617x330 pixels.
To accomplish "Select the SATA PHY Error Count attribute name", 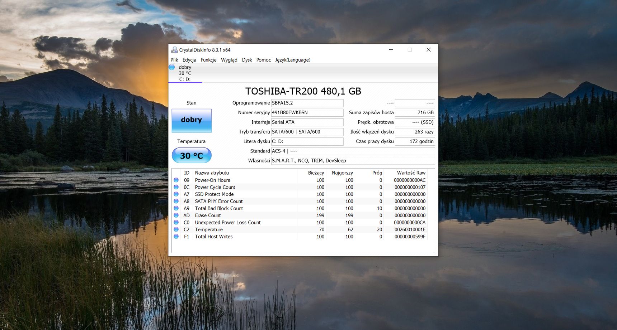I will pyautogui.click(x=219, y=201).
